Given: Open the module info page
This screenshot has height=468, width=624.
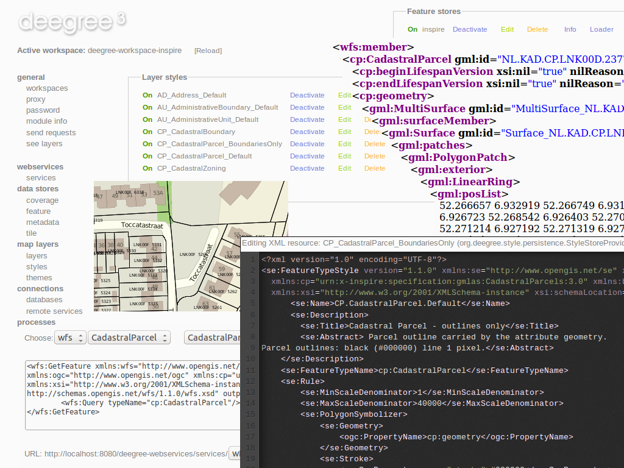Looking at the screenshot, I should [46, 121].
